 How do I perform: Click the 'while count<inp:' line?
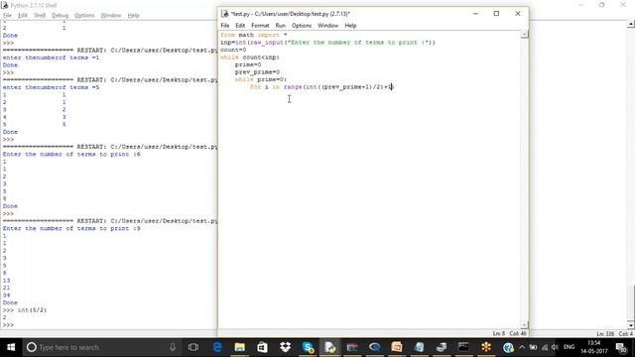pyautogui.click(x=250, y=58)
